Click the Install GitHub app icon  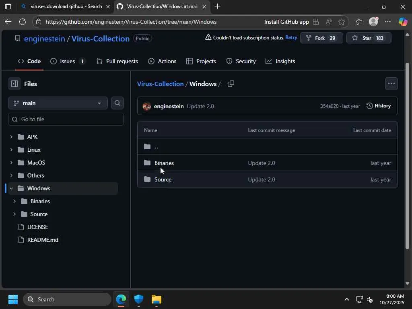coord(316,22)
